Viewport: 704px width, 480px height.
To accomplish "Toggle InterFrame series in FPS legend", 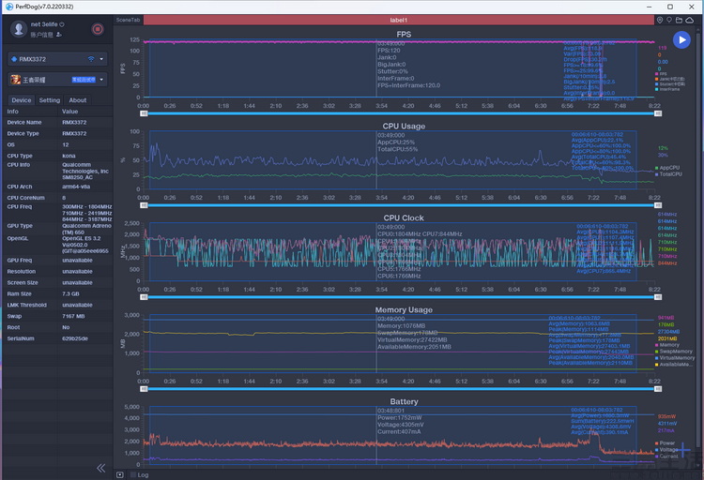I will tap(667, 89).
